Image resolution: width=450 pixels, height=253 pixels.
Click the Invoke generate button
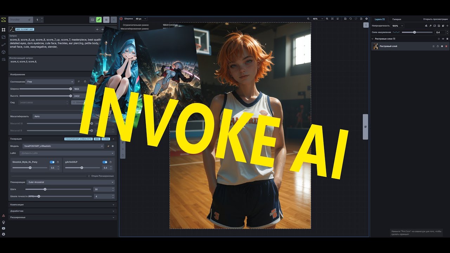[20, 20]
